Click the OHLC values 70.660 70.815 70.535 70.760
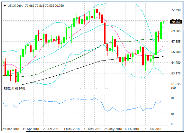The image size is (186, 133). 45,6
